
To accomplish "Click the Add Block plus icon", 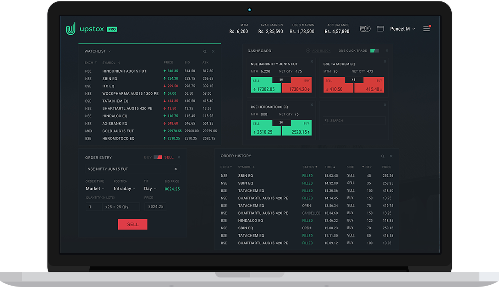I will (x=308, y=51).
